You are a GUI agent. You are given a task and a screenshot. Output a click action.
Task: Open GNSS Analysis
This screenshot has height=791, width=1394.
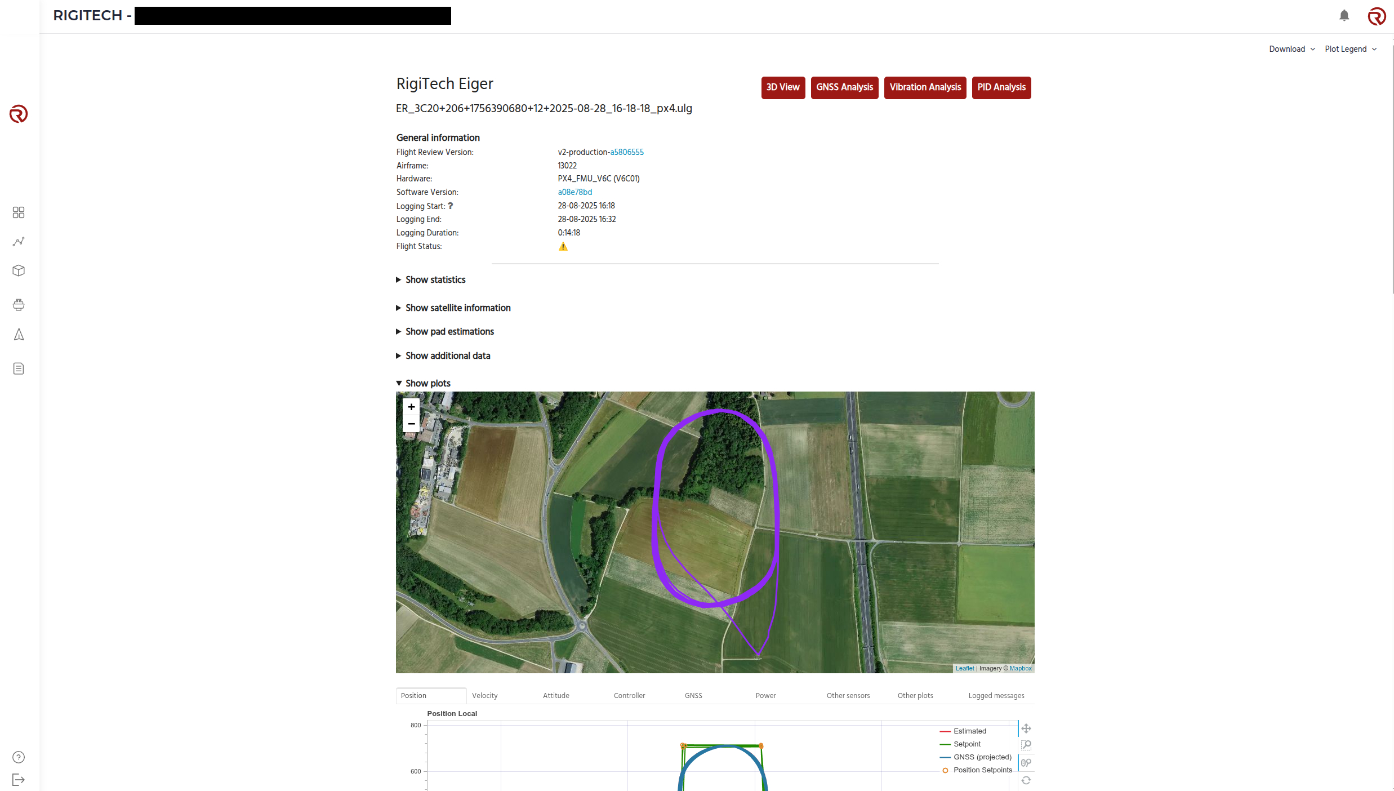point(844,87)
